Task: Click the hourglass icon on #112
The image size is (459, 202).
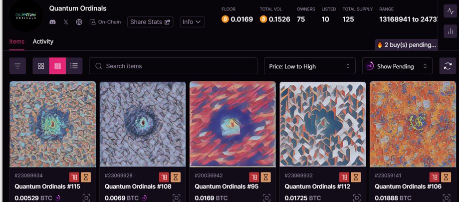Action: 356,177
